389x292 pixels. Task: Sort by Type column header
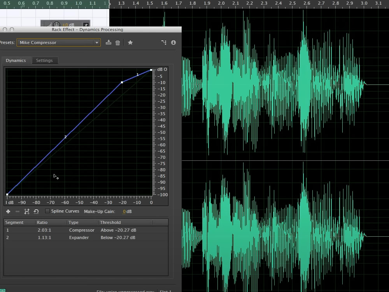(82, 222)
